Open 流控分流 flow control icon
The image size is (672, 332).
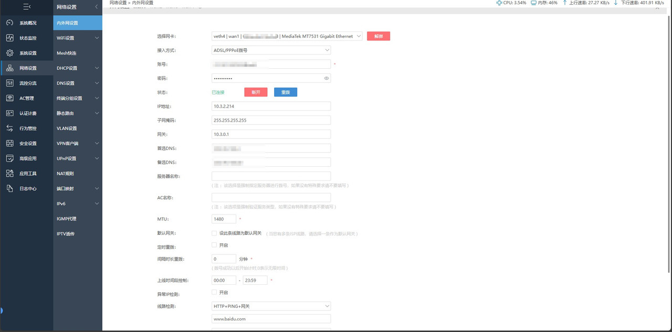pos(10,83)
